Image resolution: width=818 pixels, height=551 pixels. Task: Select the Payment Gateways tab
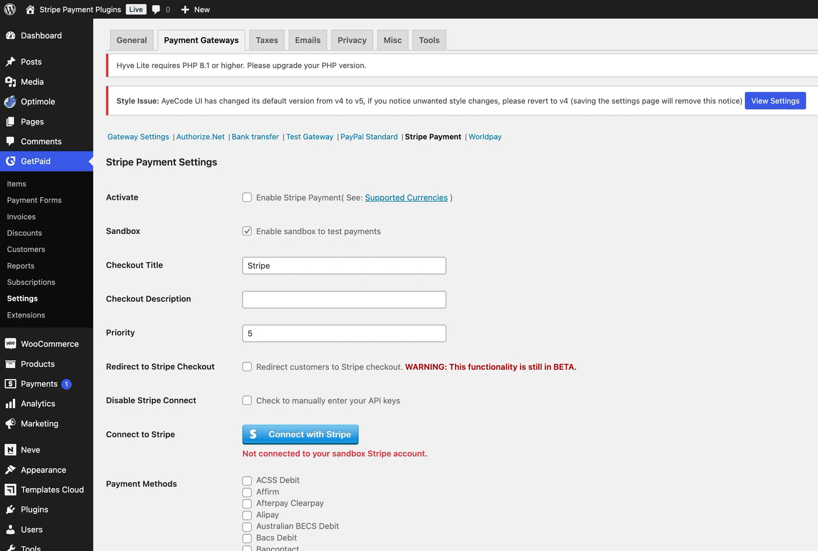201,40
